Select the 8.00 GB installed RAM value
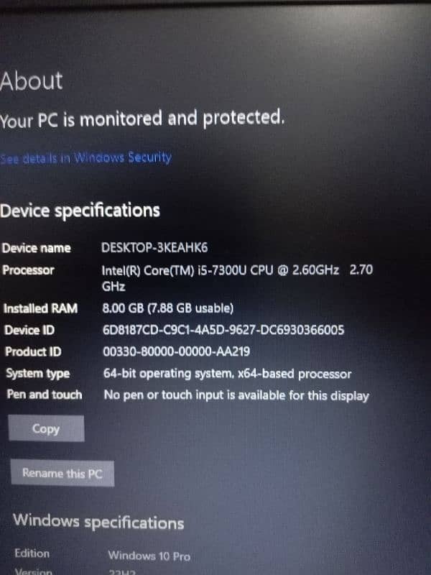 coord(167,308)
